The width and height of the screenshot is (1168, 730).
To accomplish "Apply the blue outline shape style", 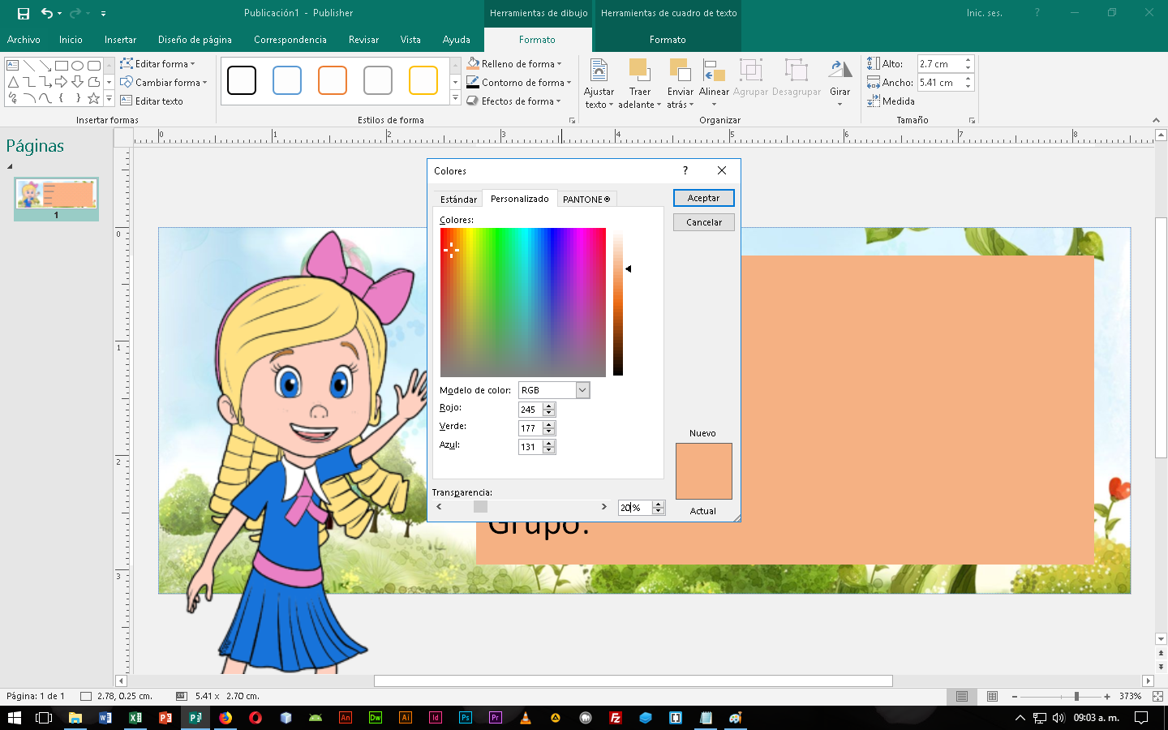I will [x=287, y=80].
